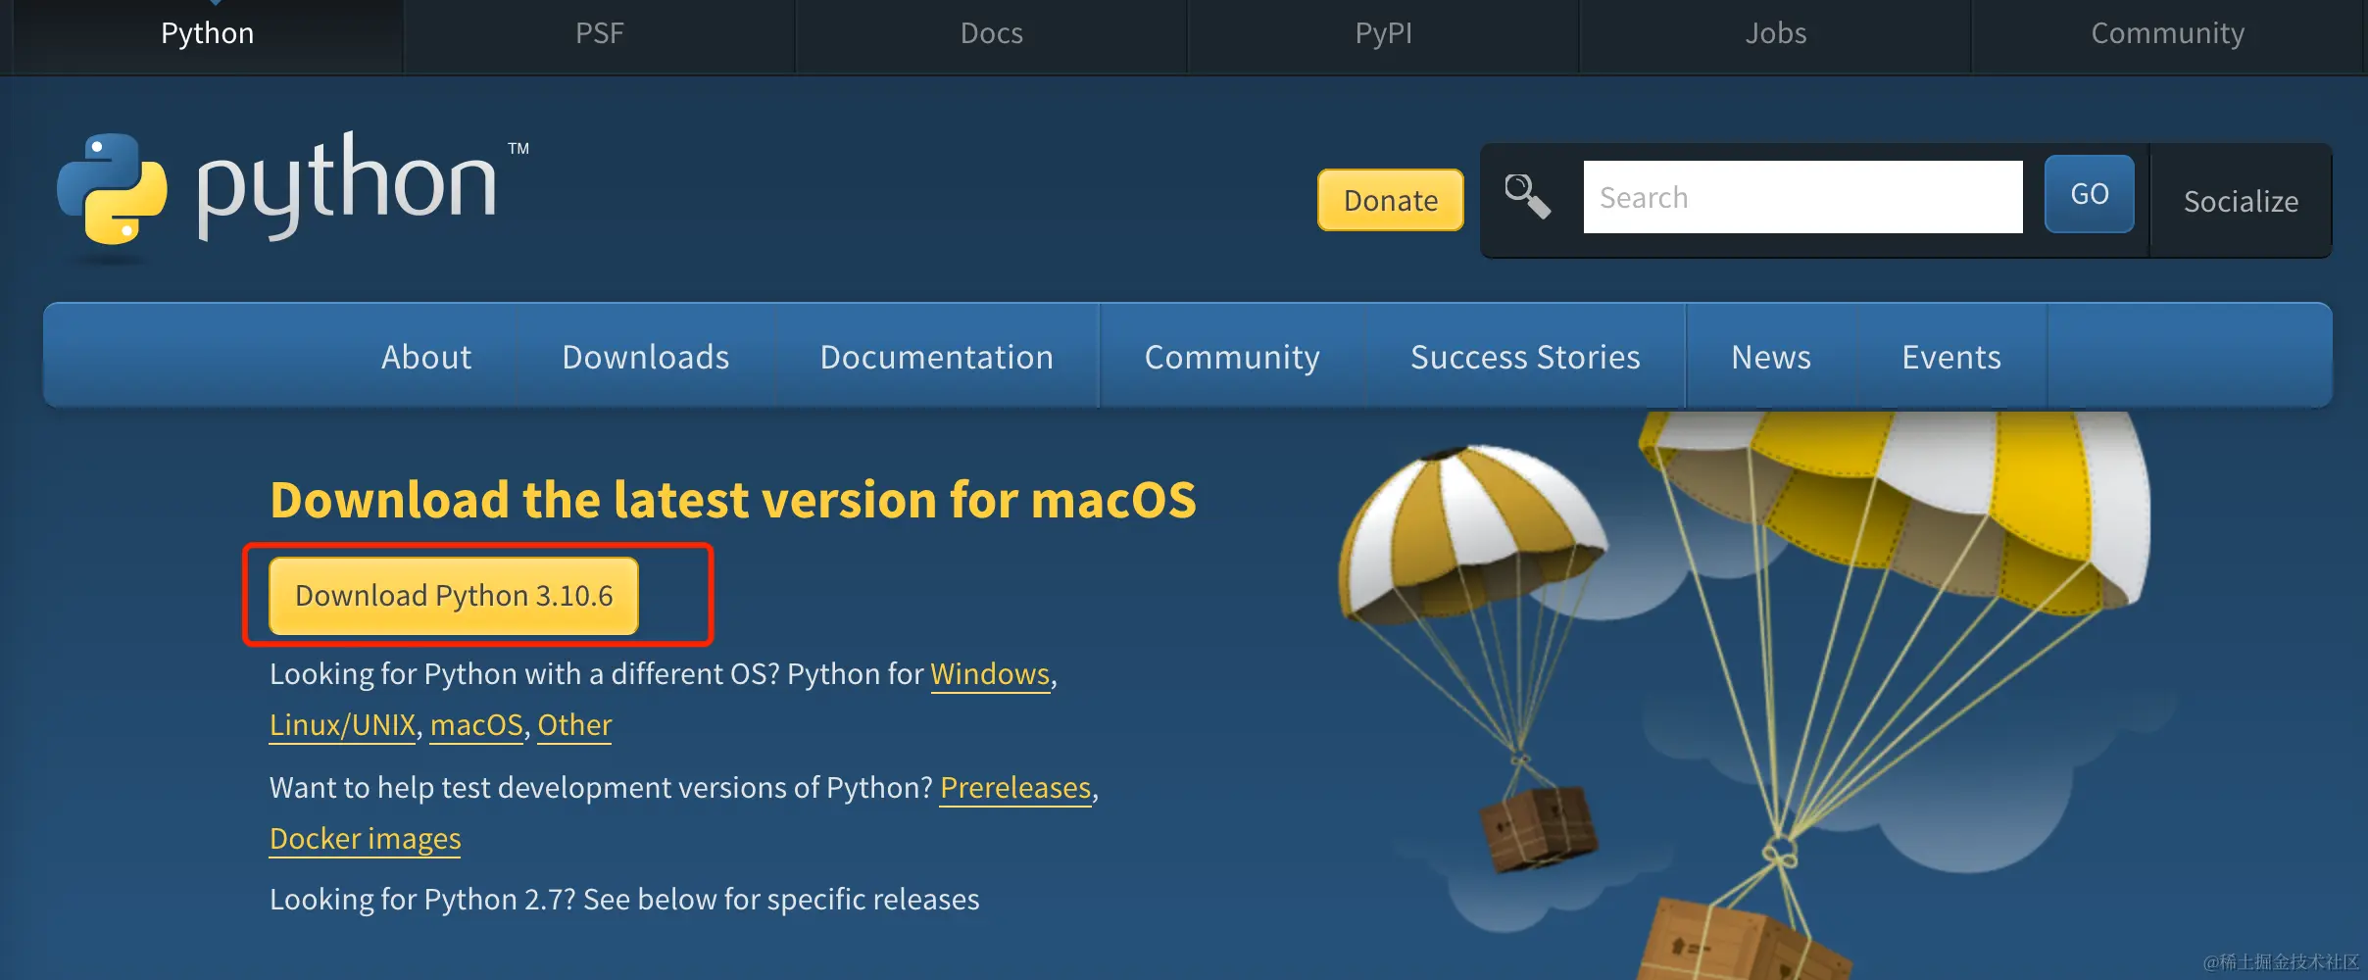Image resolution: width=2368 pixels, height=980 pixels.
Task: Click the GO search button
Action: [x=2089, y=194]
